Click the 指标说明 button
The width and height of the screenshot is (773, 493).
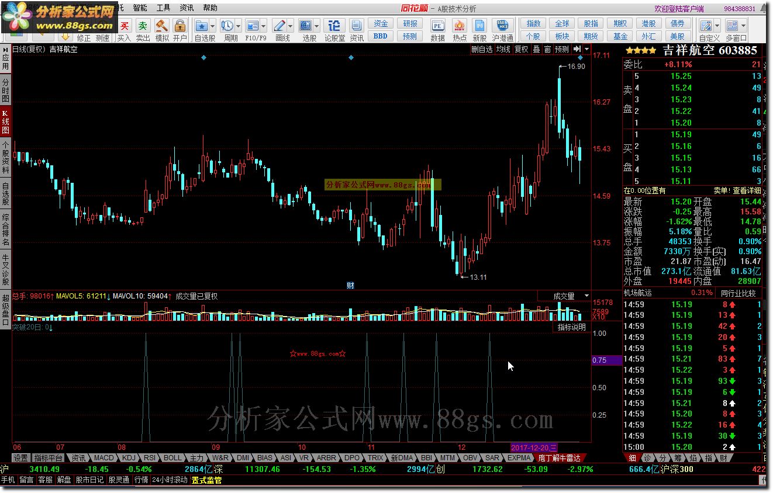(571, 327)
